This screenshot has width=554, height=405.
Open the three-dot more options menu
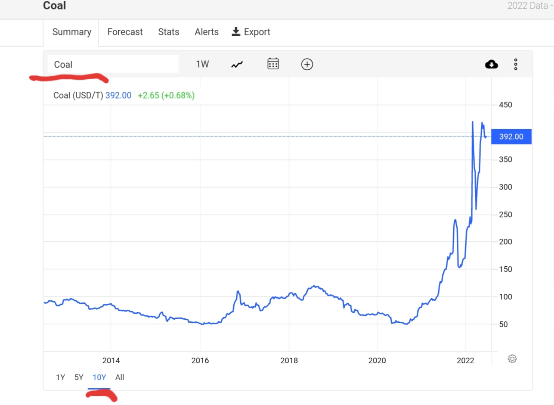click(516, 65)
